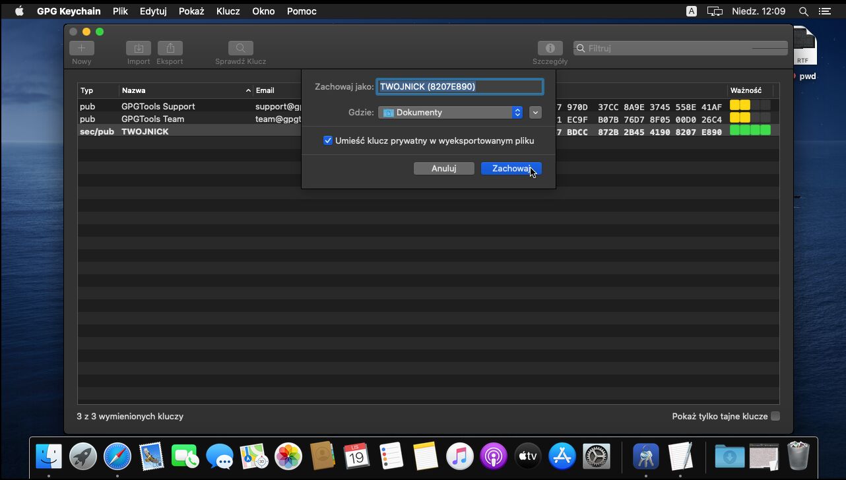Open App Store from the Dock
The height and width of the screenshot is (480, 846).
pos(562,456)
